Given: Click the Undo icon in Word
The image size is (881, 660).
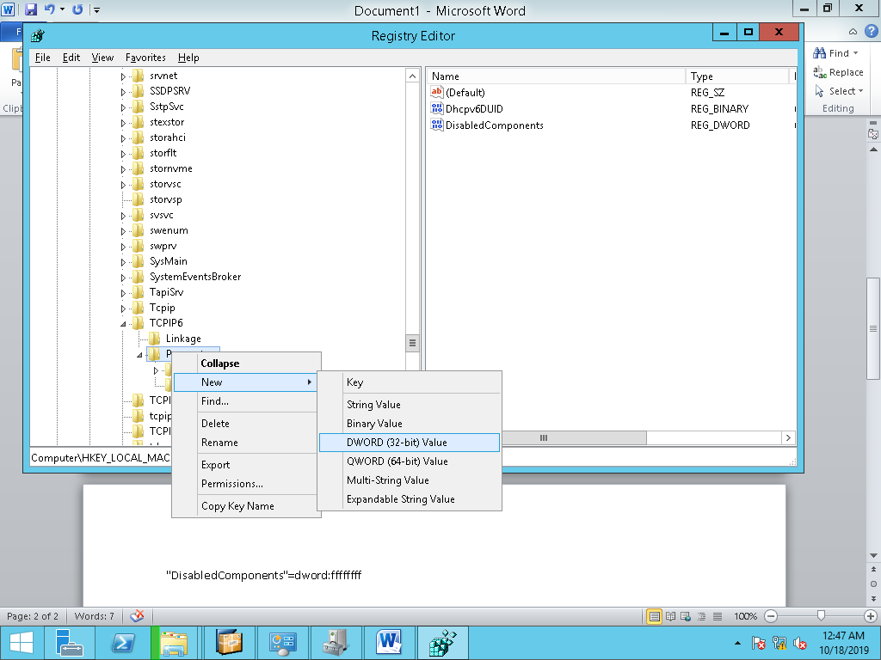Looking at the screenshot, I should [49, 9].
